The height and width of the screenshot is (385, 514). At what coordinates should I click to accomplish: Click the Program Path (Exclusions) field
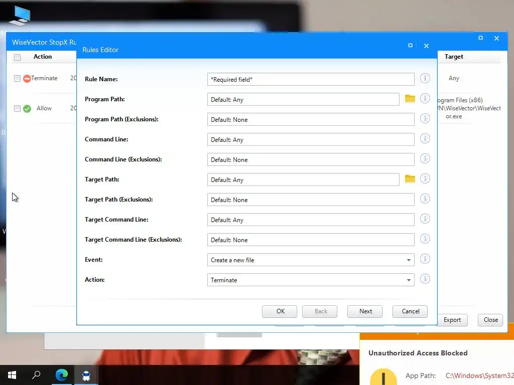tap(311, 119)
